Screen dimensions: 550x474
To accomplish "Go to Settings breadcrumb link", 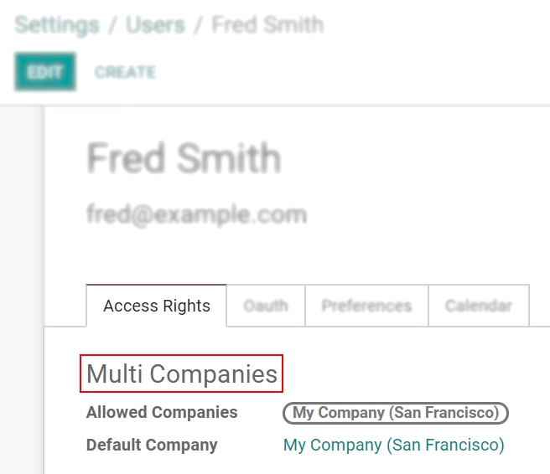I will click(57, 24).
